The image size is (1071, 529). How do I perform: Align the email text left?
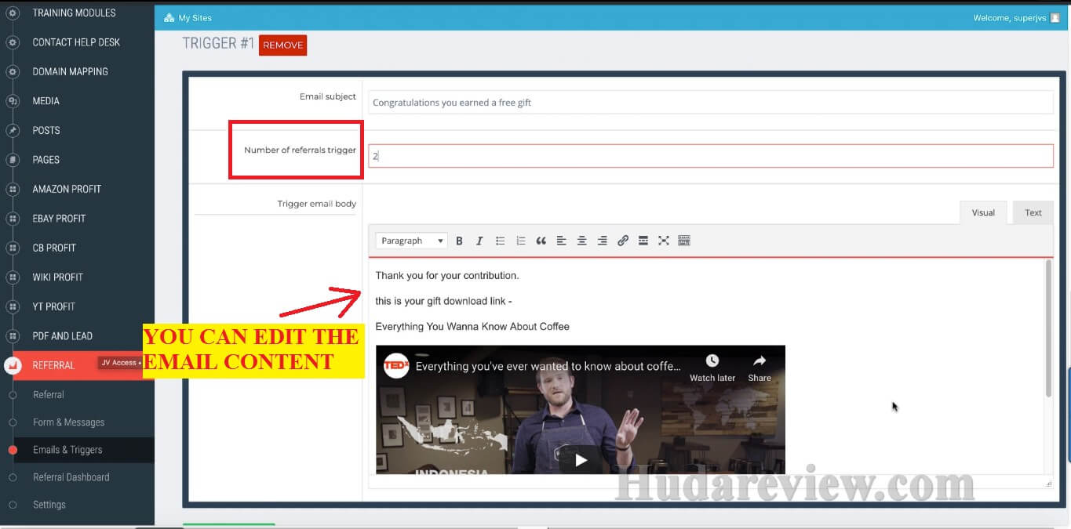pyautogui.click(x=561, y=241)
